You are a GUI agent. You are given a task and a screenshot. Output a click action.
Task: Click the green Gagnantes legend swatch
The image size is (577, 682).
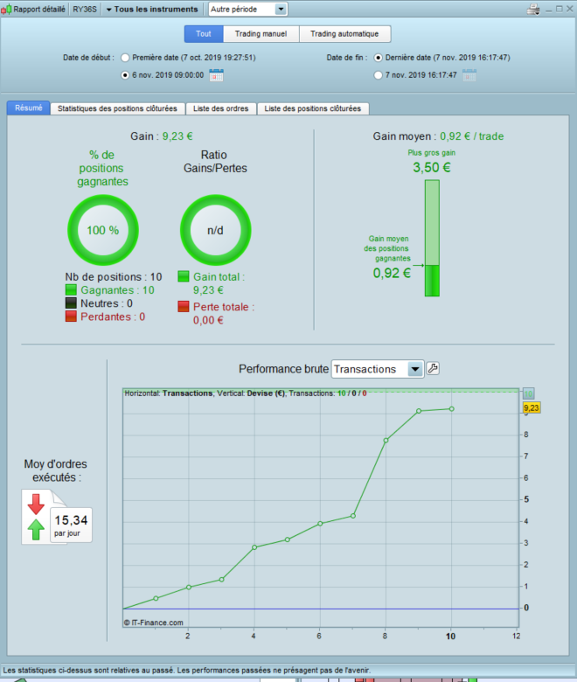pos(71,289)
